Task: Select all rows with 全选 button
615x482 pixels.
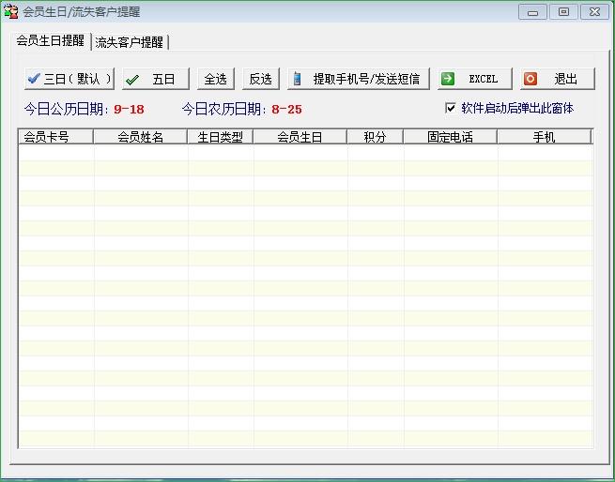Action: click(x=216, y=79)
